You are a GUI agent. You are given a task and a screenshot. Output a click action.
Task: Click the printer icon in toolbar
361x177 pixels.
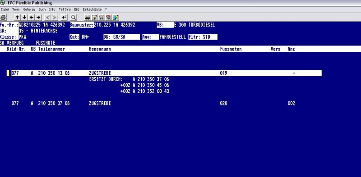[4, 17]
